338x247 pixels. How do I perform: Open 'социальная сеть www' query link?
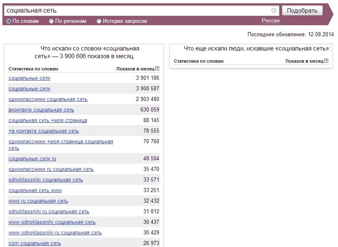[x=35, y=190]
